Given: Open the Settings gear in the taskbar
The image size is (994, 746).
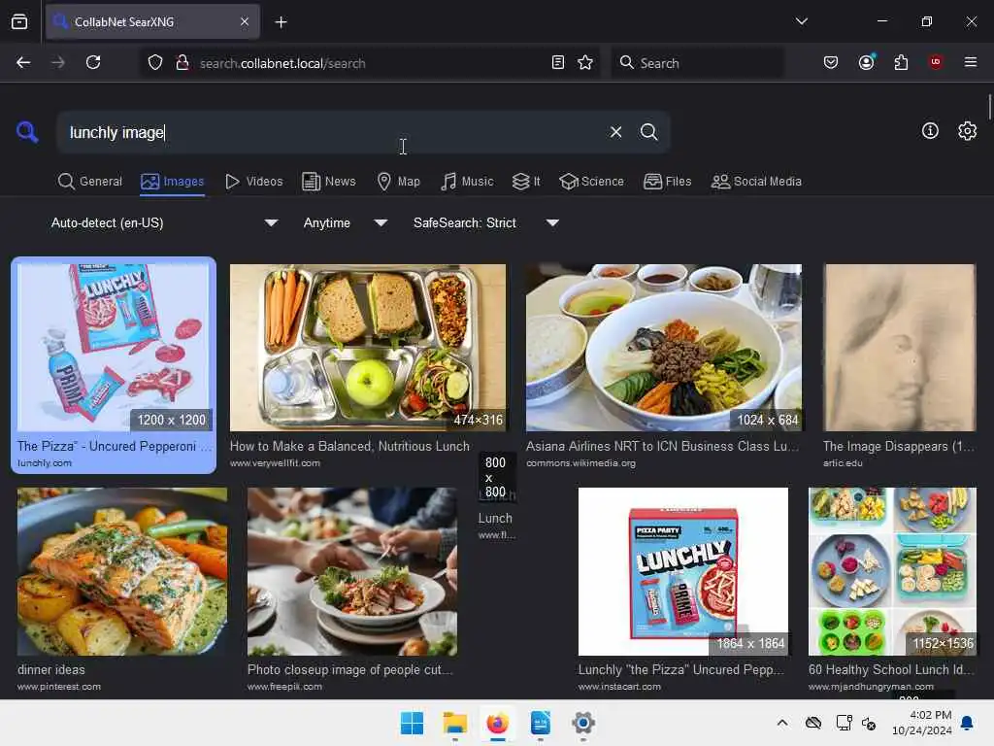Looking at the screenshot, I should click(583, 723).
